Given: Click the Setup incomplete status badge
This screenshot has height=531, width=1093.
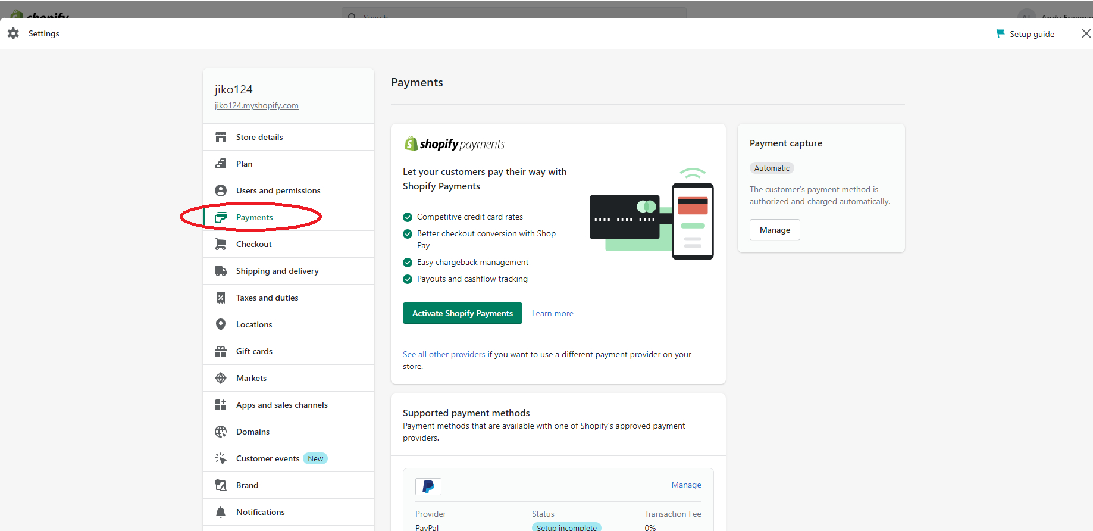Looking at the screenshot, I should tap(566, 527).
